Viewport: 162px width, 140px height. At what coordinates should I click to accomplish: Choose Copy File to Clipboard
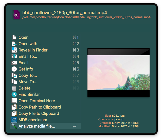[x=39, y=113]
